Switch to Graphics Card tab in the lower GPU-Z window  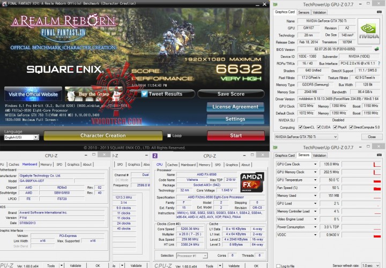285,155
